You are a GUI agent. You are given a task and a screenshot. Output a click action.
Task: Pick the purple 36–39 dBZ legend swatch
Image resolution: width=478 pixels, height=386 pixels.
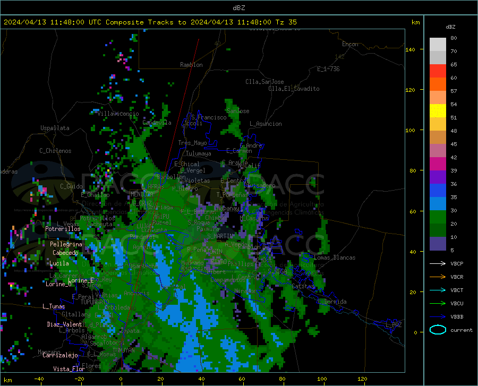(x=438, y=177)
